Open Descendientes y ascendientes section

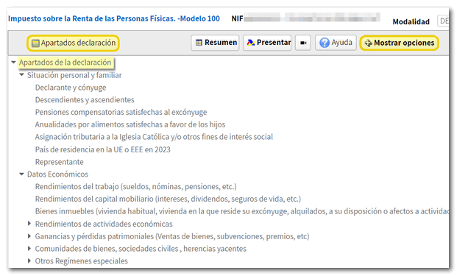point(85,99)
